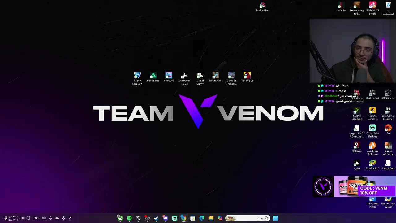This screenshot has width=396, height=223.
Task: Select the Twelve.Sha... icon at the top
Action: 263,7
